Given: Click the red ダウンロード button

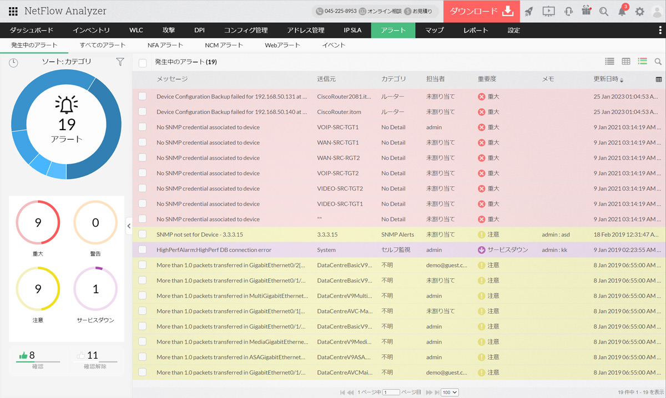Looking at the screenshot, I should [x=481, y=12].
